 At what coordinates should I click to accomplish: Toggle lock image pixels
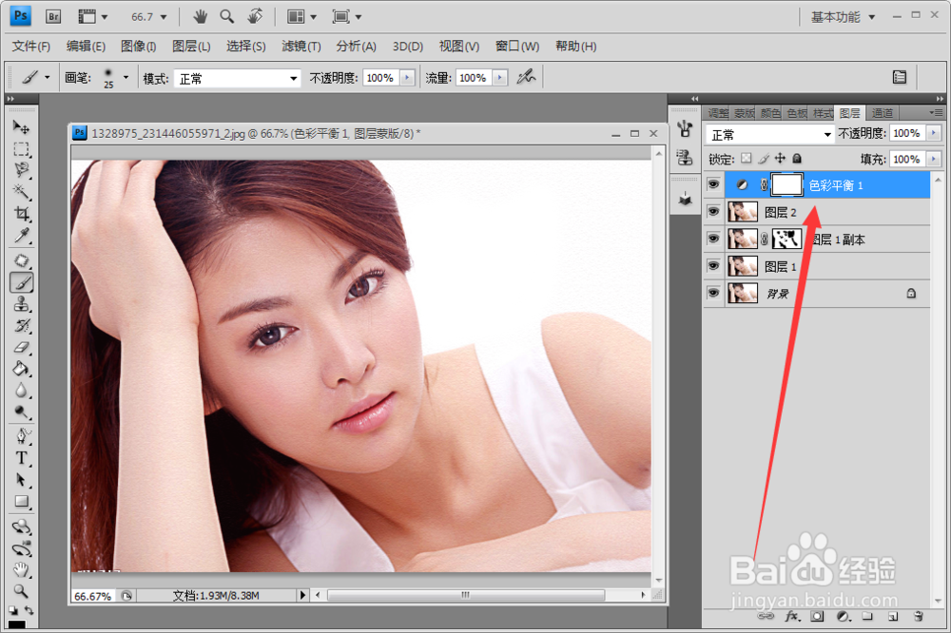coord(764,158)
